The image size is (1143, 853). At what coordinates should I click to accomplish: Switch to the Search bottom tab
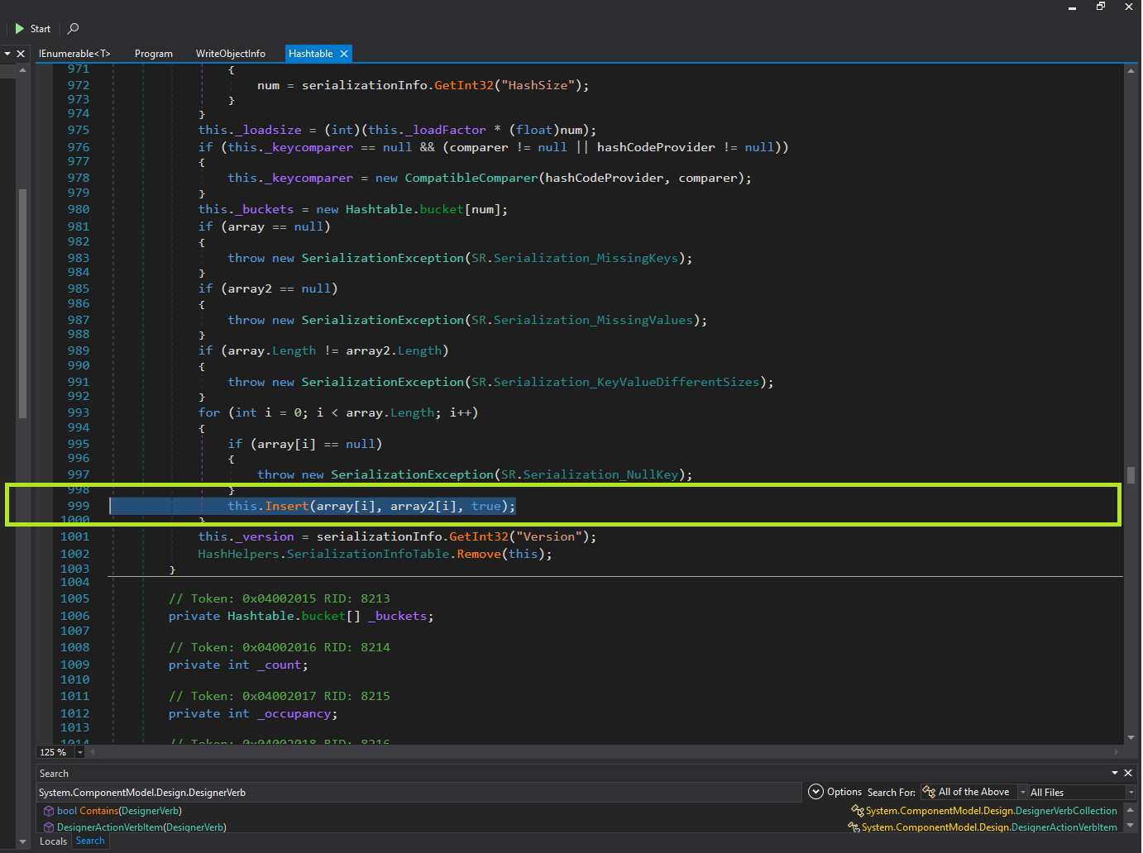90,841
